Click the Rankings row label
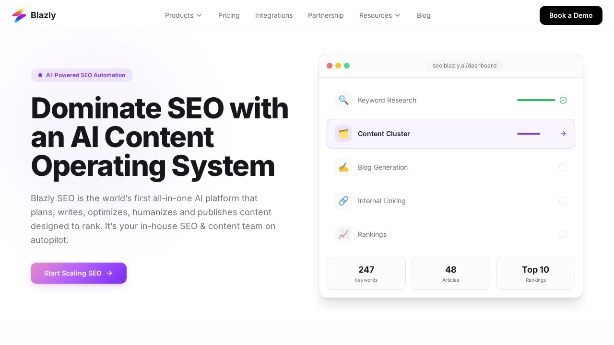 [x=372, y=234]
